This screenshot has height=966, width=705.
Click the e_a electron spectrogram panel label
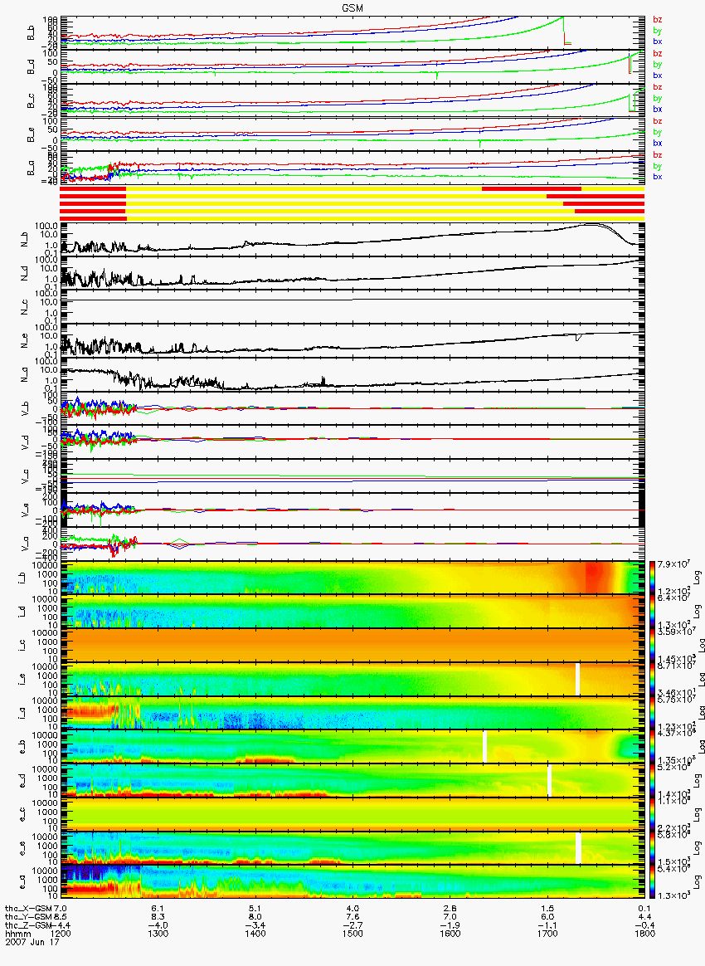click(x=22, y=881)
